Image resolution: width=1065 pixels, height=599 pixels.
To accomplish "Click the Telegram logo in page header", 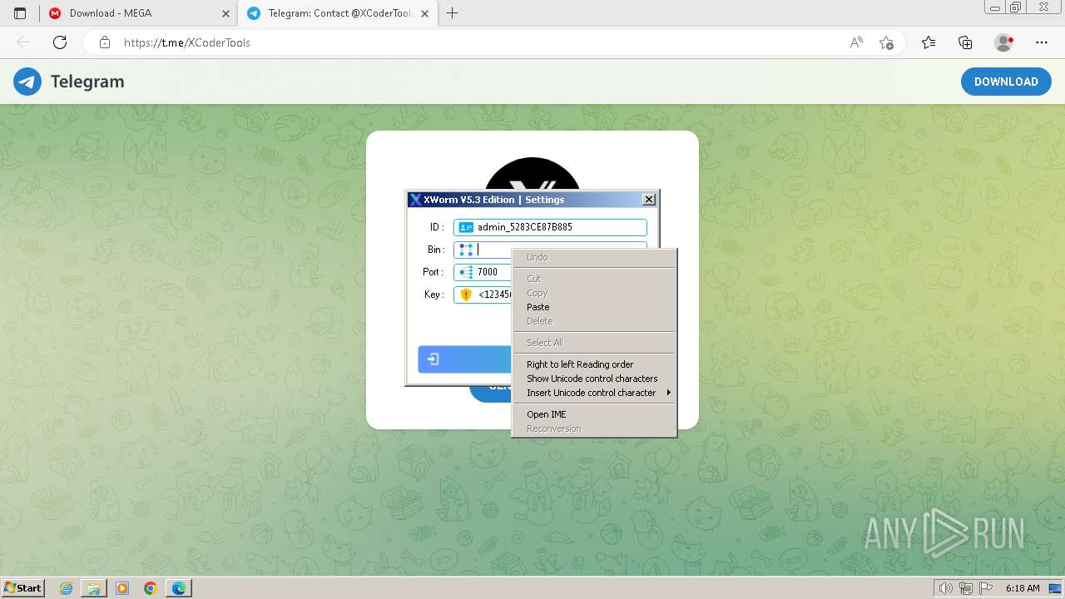I will click(x=27, y=82).
